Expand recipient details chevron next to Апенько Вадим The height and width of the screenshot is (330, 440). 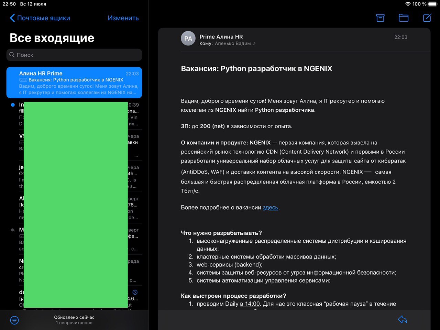(x=254, y=43)
